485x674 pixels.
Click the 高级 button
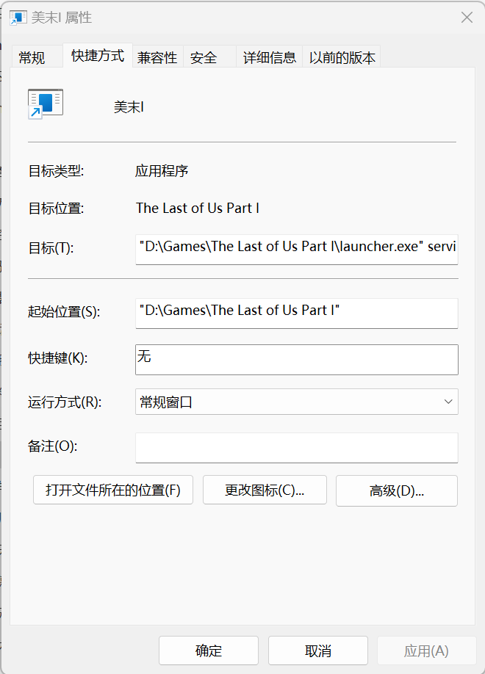[396, 490]
